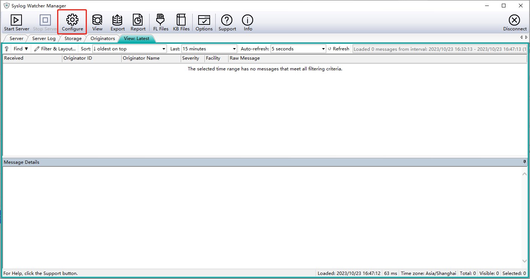
Task: Click the Total: 0 status entry
Action: tap(468, 273)
